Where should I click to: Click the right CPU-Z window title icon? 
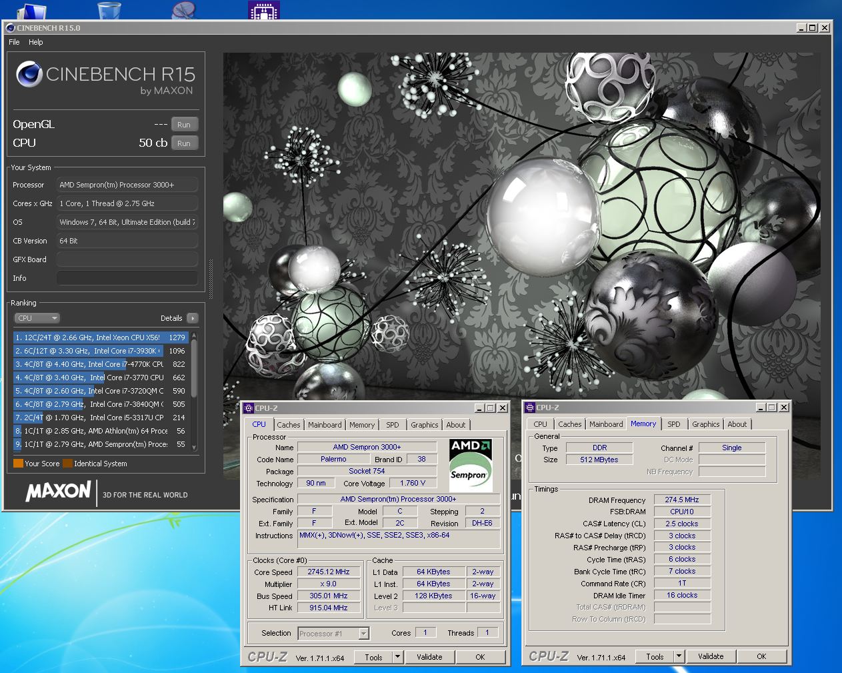[530, 408]
